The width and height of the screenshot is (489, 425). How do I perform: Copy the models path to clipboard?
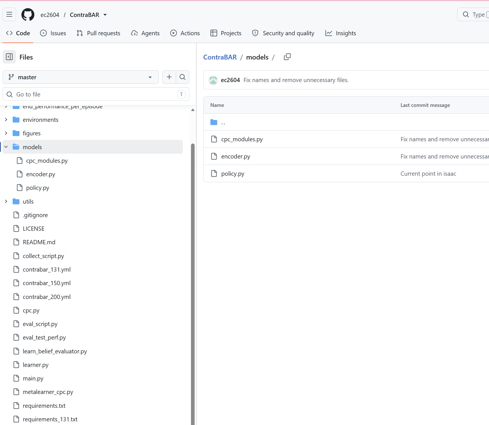(x=287, y=57)
